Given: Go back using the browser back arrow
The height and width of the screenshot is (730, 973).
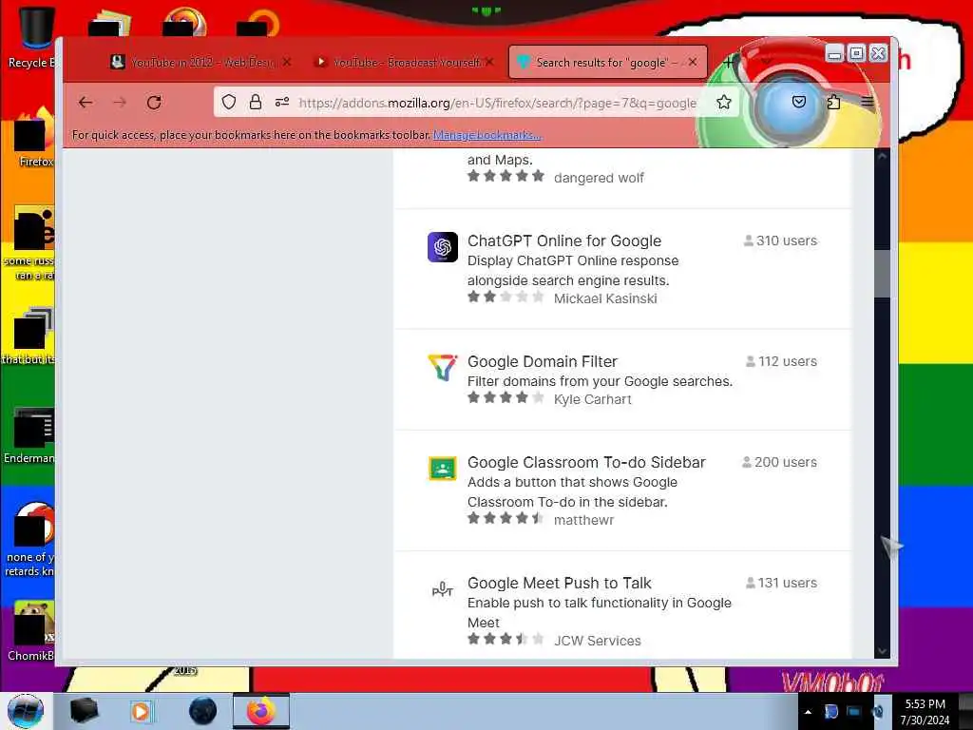Looking at the screenshot, I should coord(86,103).
